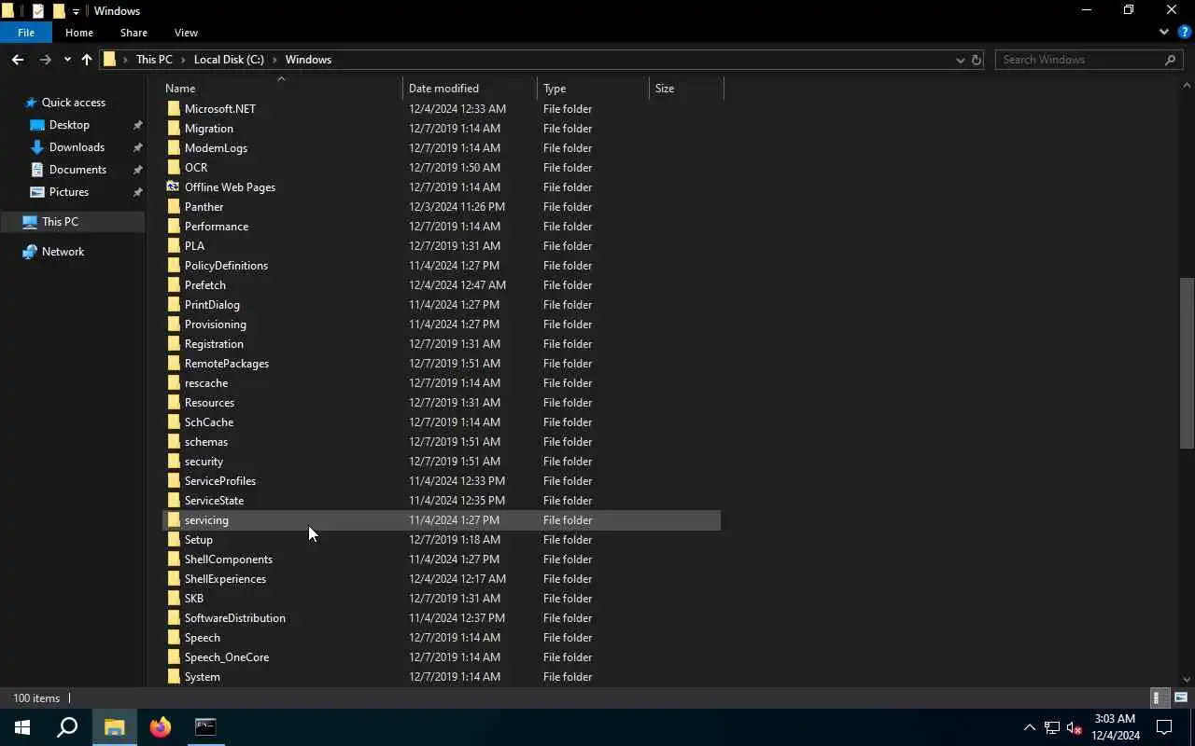The image size is (1195, 746).
Task: Click the muted volume tray icon
Action: [1074, 727]
